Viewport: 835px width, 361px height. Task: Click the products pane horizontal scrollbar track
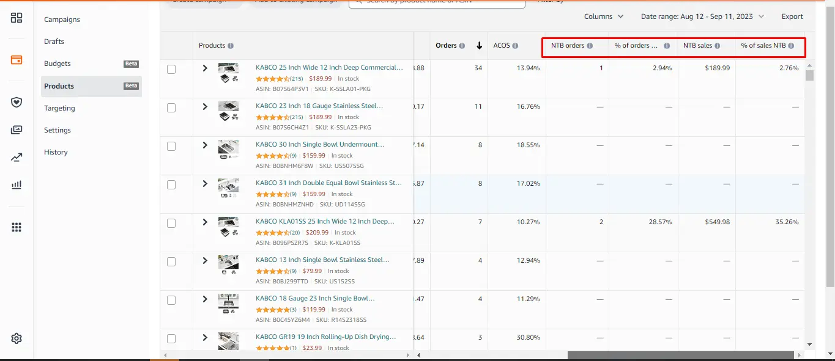pyautogui.click(x=287, y=355)
